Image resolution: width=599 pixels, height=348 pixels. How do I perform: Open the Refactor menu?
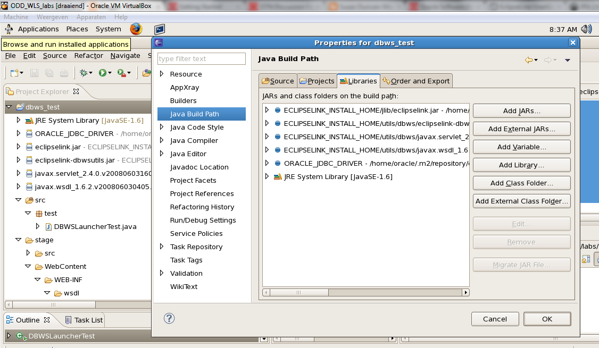(89, 56)
